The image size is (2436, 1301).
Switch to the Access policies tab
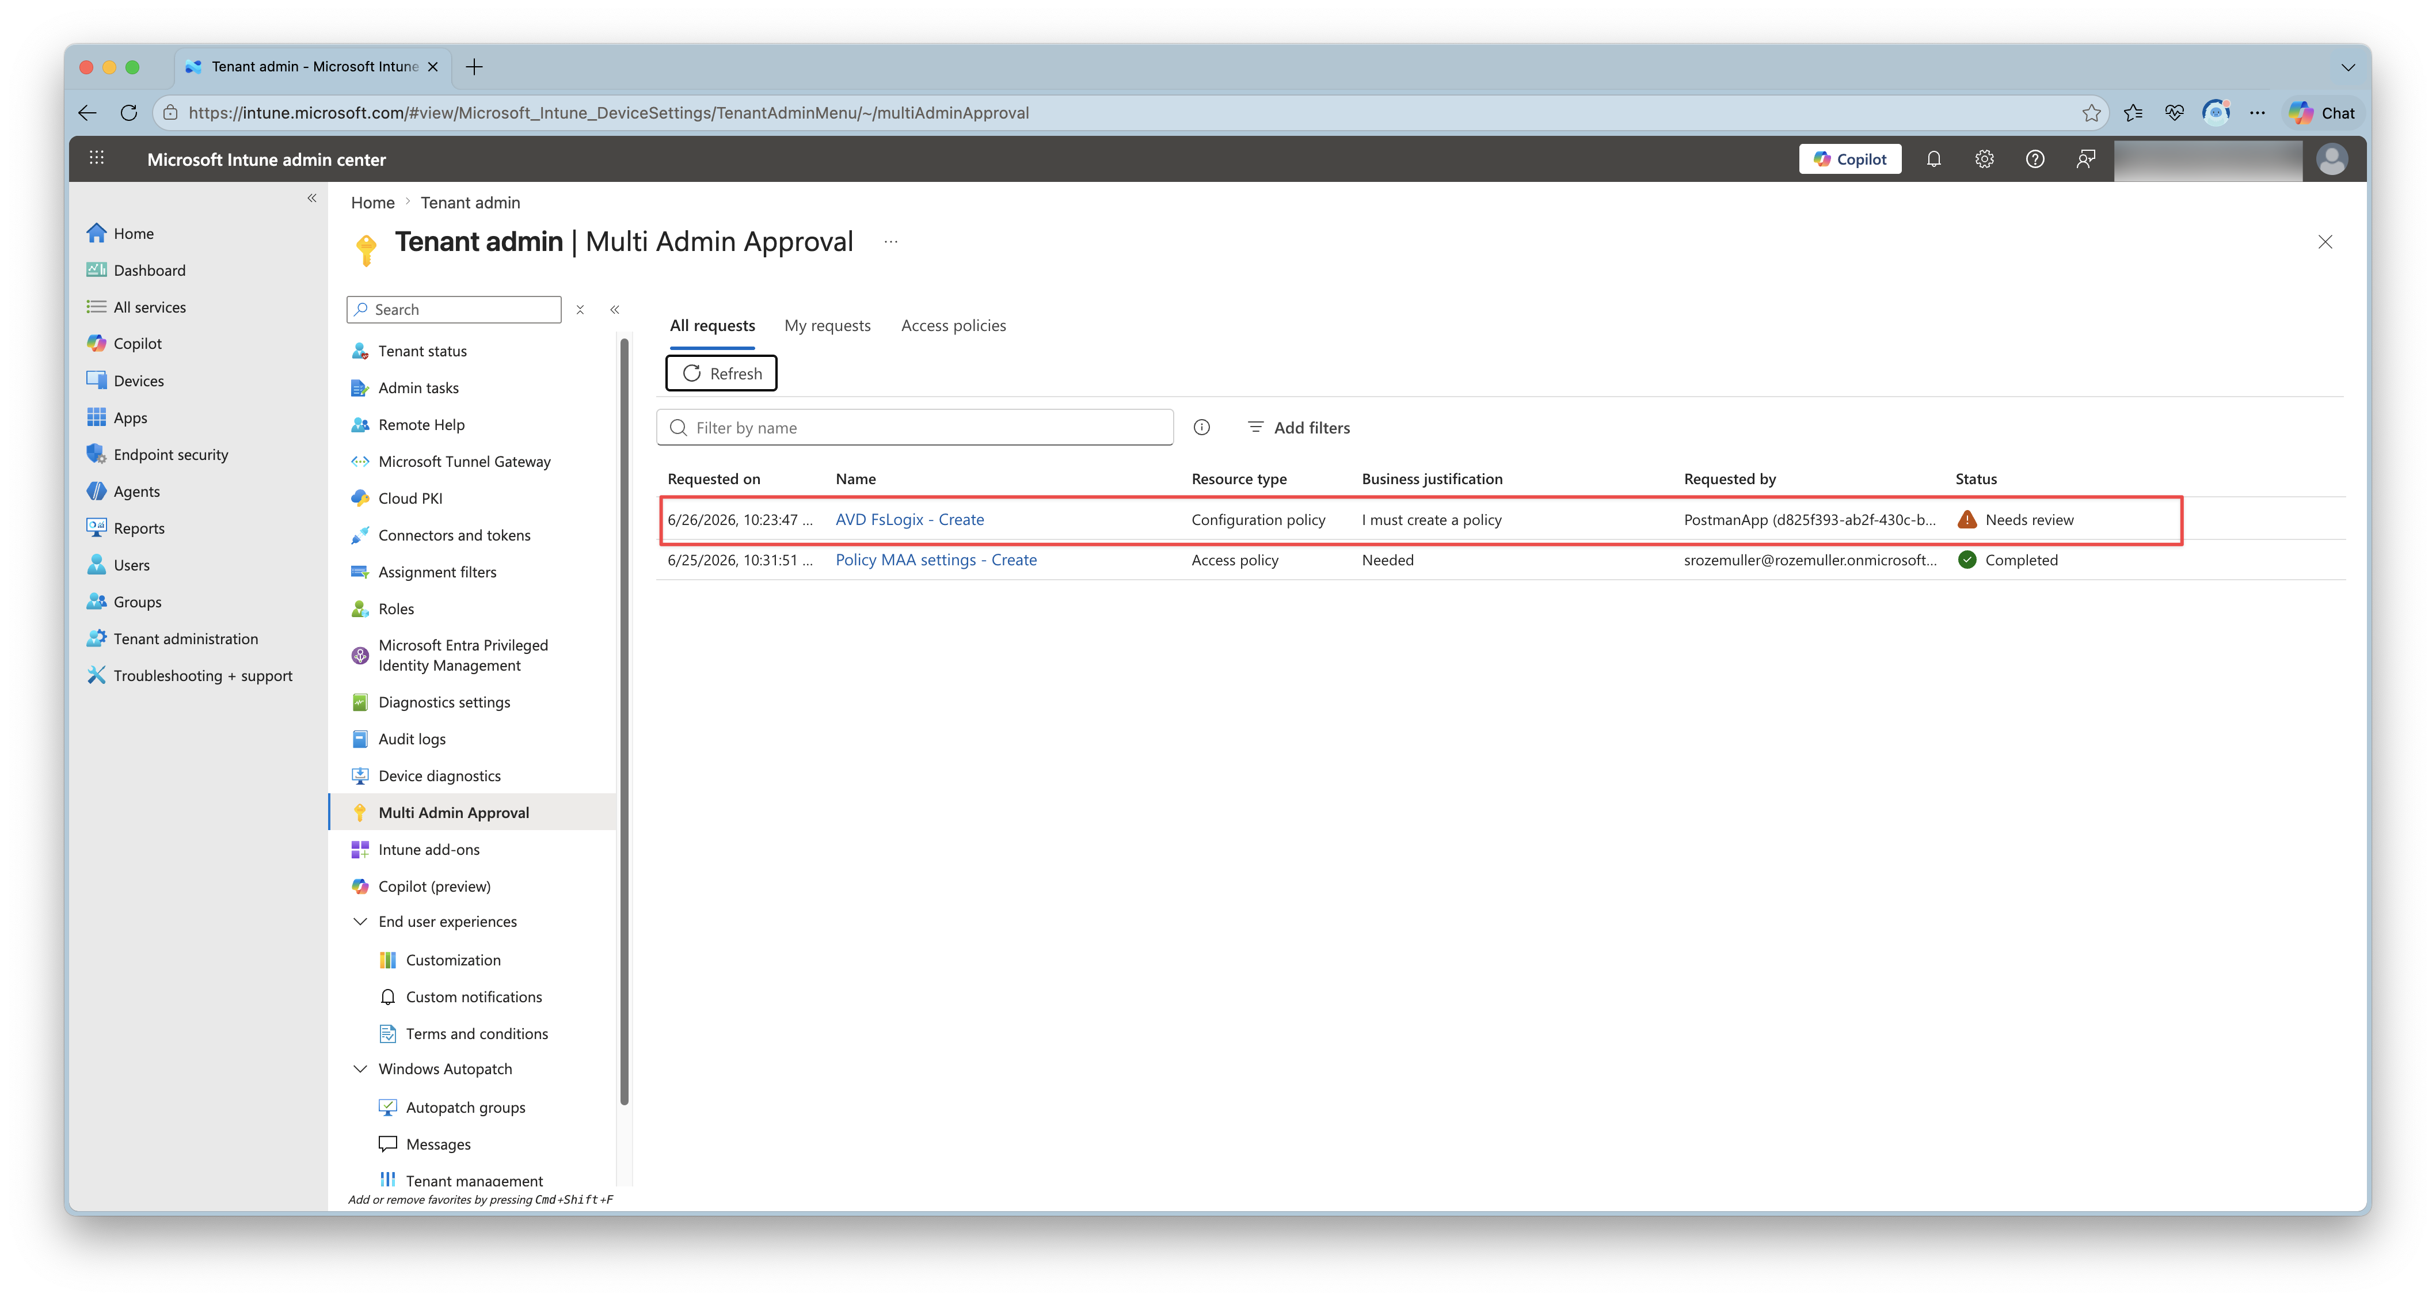953,325
